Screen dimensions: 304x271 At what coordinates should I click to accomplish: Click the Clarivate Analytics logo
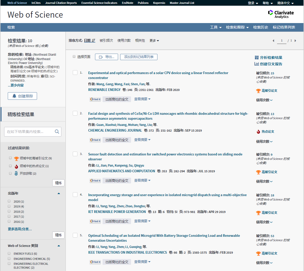pyautogui.click(x=281, y=14)
